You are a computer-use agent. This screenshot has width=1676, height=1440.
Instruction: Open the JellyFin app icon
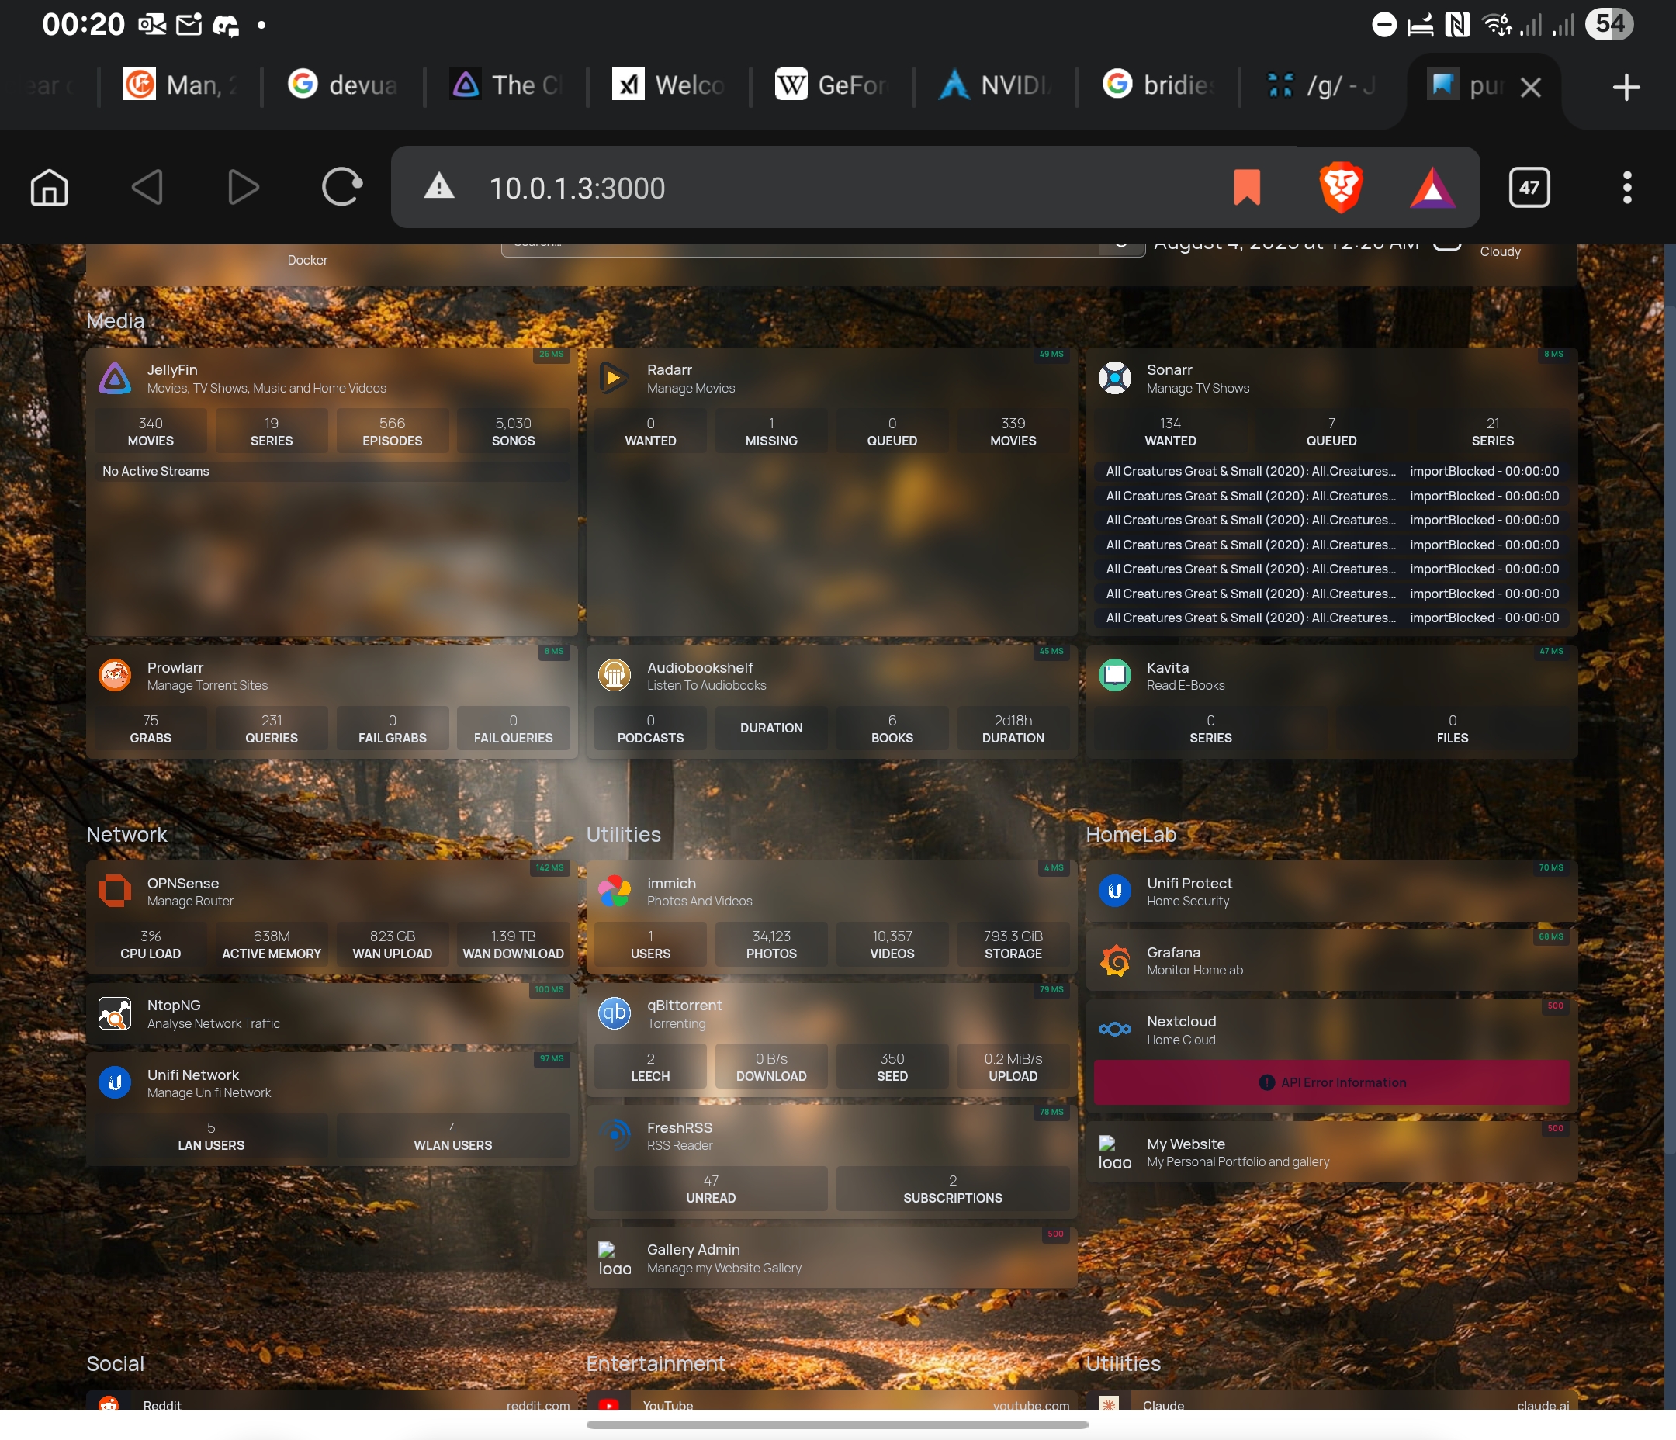115,378
